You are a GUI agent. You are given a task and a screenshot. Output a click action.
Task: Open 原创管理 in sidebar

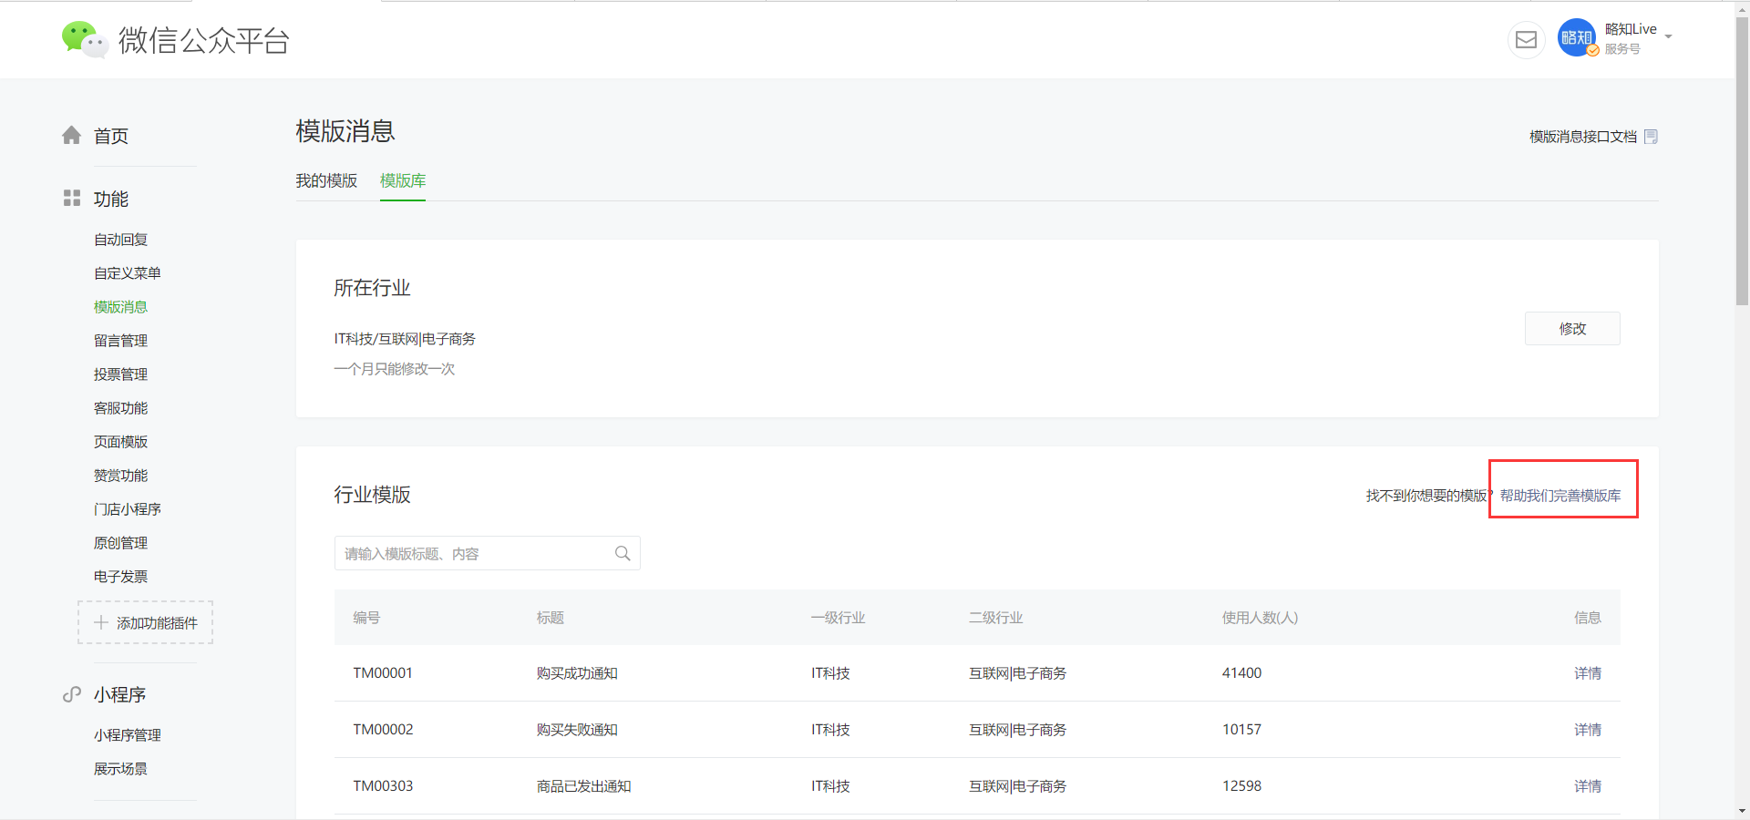point(120,543)
